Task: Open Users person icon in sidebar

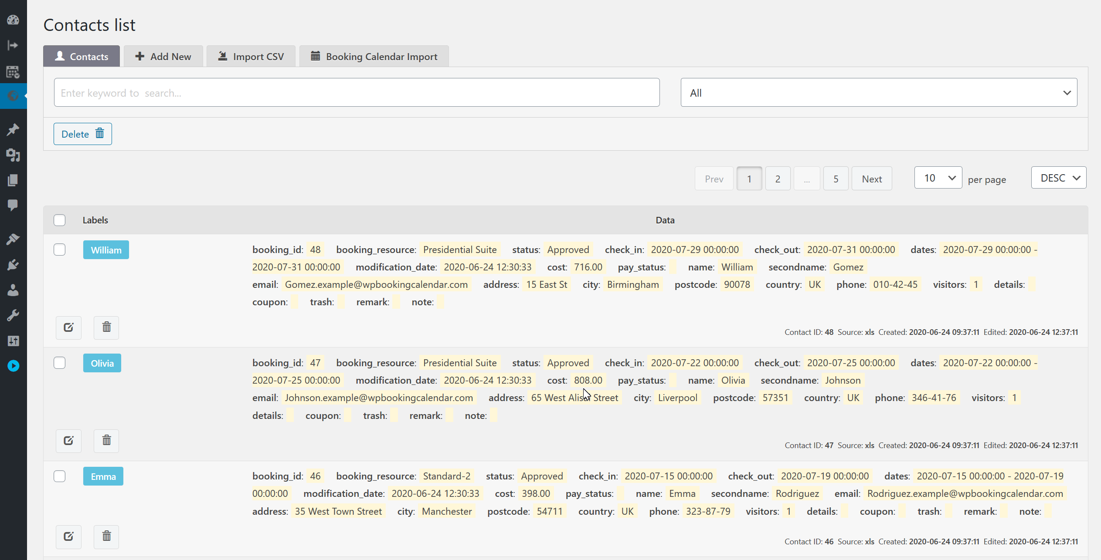Action: (13, 290)
